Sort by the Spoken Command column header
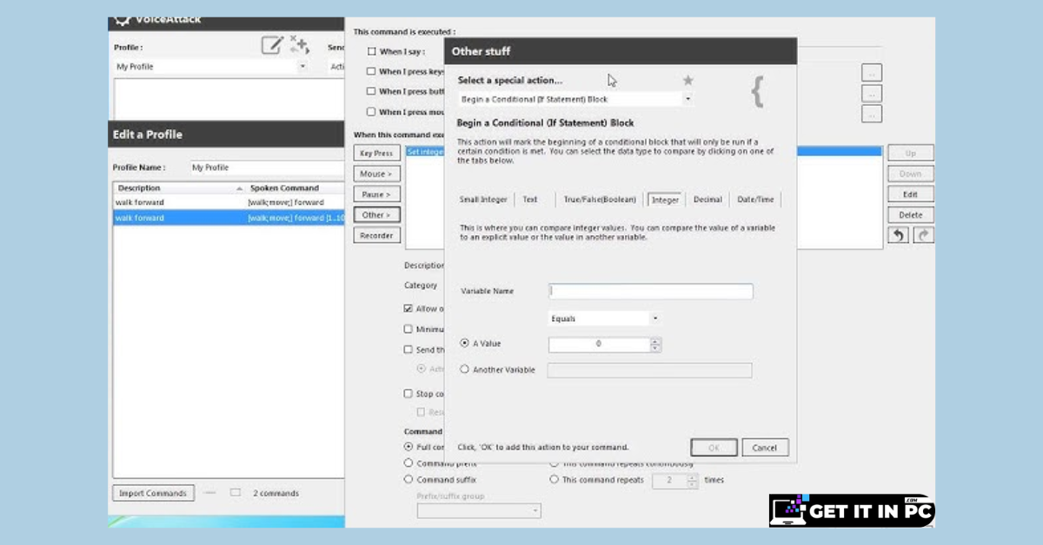The image size is (1043, 545). [x=296, y=187]
